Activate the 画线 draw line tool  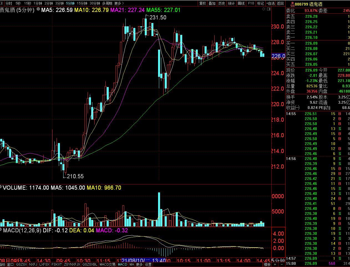coord(241,3)
